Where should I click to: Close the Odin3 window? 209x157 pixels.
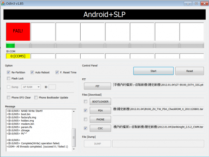tap(204, 4)
